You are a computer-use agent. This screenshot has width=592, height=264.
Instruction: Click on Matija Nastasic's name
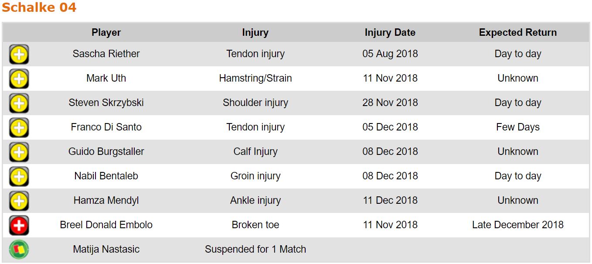[106, 250]
